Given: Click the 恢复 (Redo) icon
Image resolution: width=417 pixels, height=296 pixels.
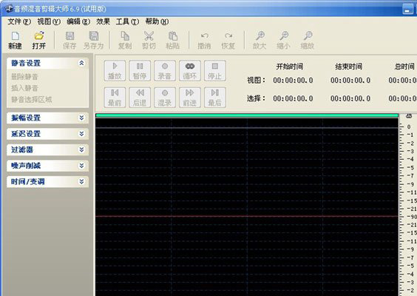Looking at the screenshot, I should [228, 40].
